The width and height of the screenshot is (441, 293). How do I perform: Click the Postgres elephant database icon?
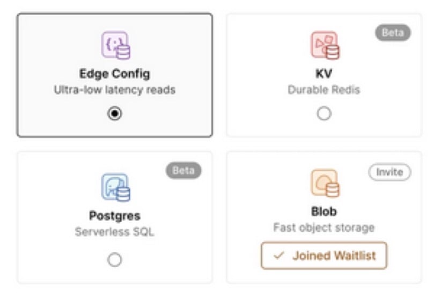point(115,187)
